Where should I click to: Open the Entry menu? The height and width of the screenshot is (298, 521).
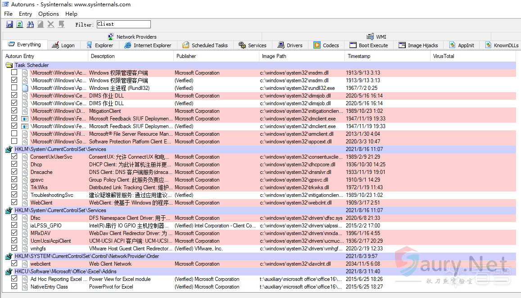point(25,14)
